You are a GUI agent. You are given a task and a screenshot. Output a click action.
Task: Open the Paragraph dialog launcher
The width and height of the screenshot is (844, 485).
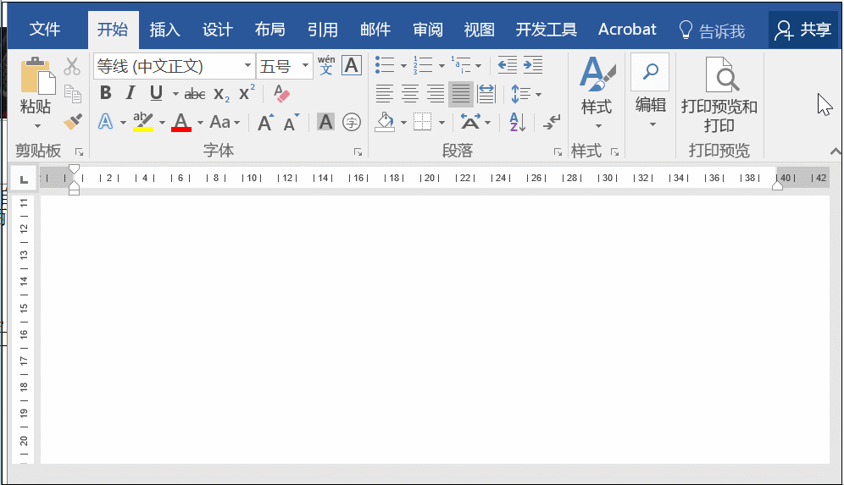pos(558,152)
